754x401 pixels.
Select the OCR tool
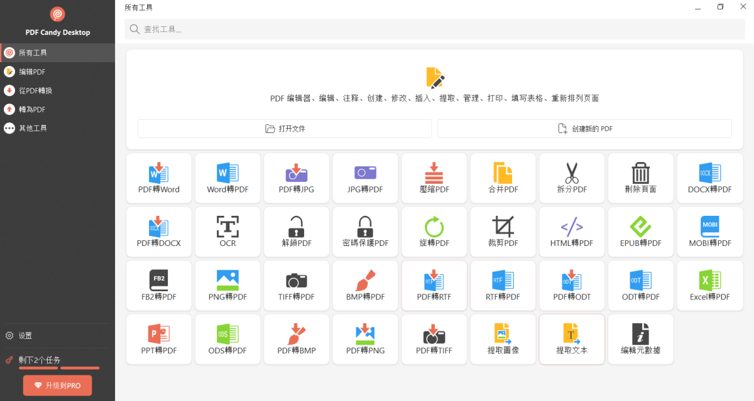coord(227,232)
